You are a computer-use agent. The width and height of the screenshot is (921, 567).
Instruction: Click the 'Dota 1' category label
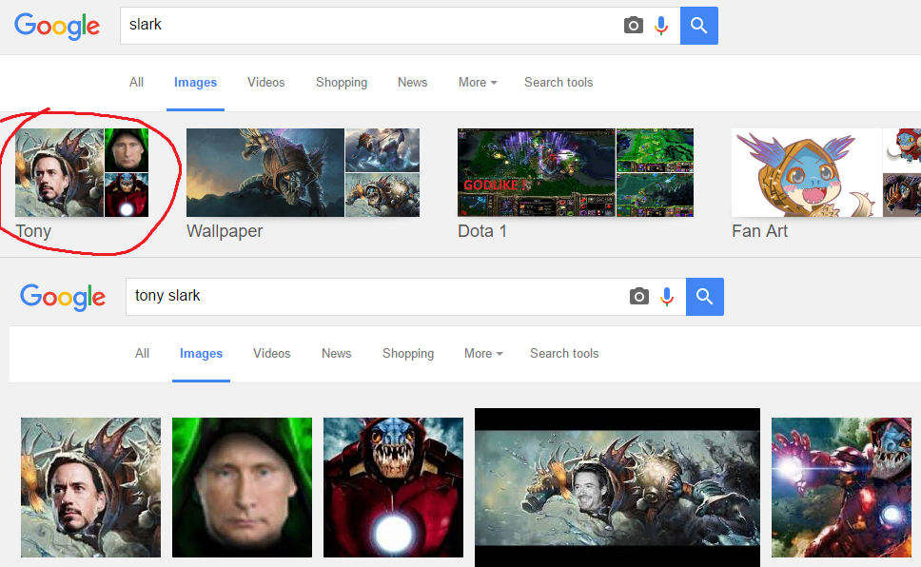482,231
